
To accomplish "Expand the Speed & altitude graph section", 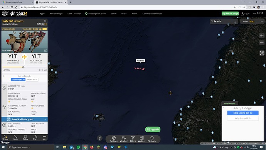I will [x=25, y=119].
